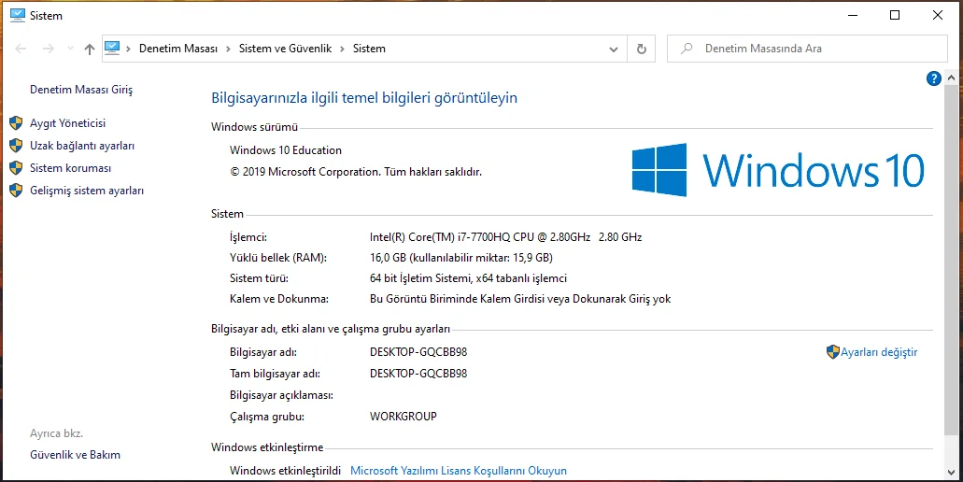Click Windows 10 Education text
Viewport: 963px width, 482px height.
coord(286,149)
